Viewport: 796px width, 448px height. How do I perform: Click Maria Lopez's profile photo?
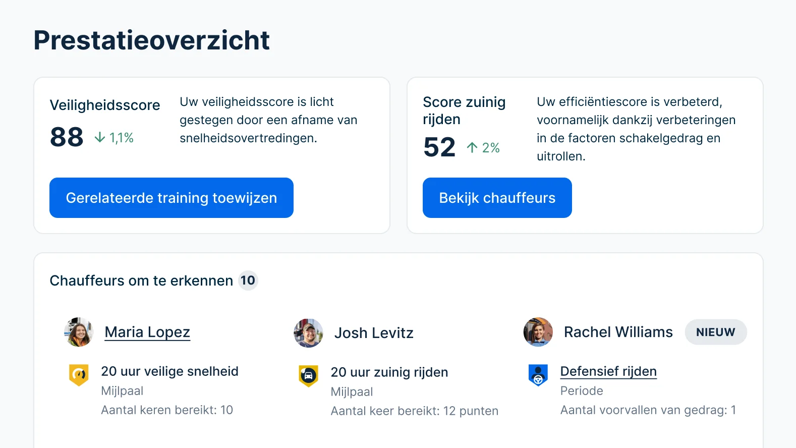point(79,332)
